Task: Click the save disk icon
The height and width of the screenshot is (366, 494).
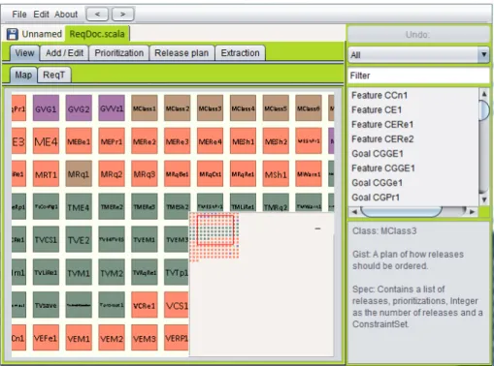Action: [13, 34]
